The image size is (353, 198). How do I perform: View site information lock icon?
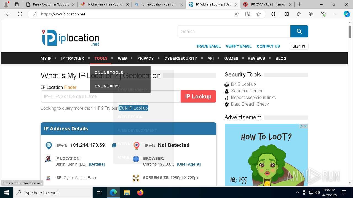35,14
